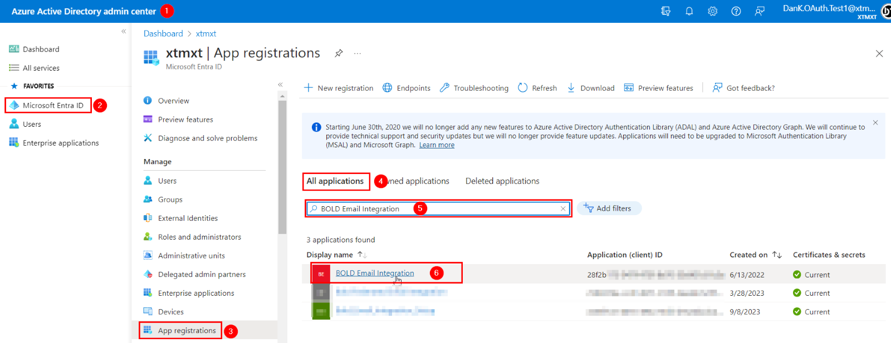Image resolution: width=891 pixels, height=343 pixels.
Task: Click the Application (client) ID column header
Action: 625,255
